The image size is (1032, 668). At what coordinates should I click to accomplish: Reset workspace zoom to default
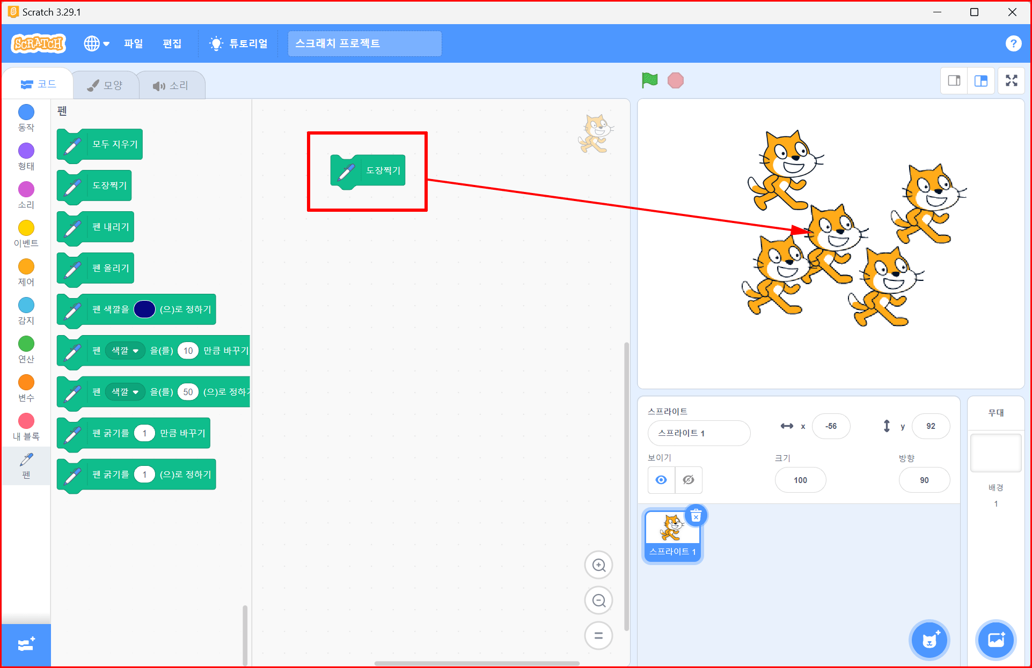[x=598, y=636]
